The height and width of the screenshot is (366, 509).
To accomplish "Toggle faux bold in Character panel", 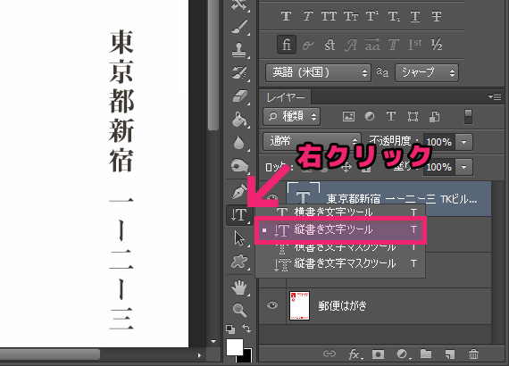I will coord(286,16).
